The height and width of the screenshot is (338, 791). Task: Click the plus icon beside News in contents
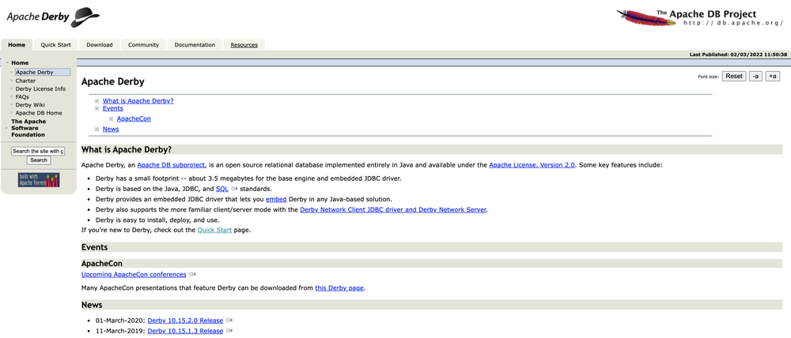97,130
